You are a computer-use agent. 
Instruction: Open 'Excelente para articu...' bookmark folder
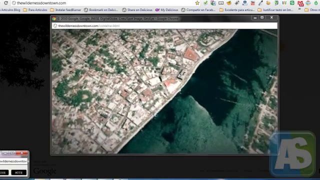tap(237, 10)
